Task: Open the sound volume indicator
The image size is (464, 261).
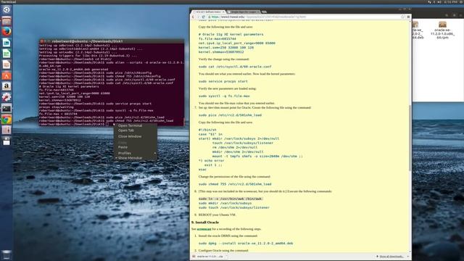Action: (439, 1)
